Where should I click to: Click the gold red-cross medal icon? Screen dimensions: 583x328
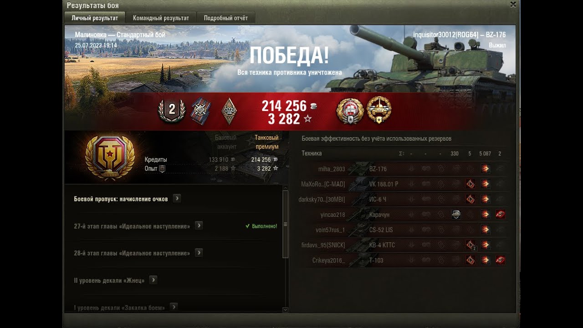point(350,111)
